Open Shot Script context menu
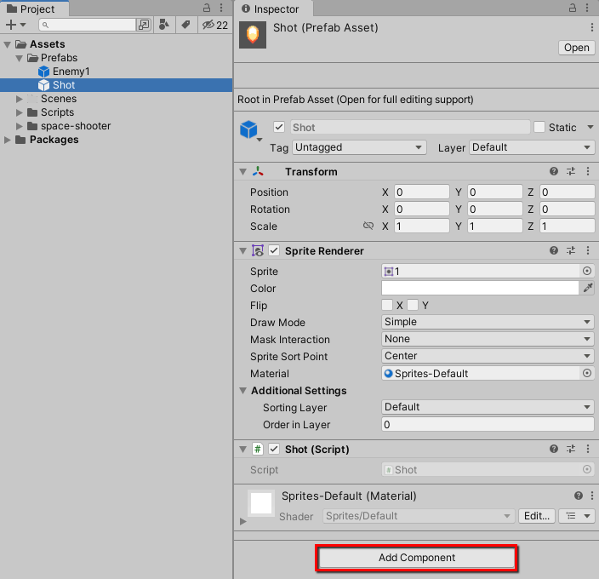 (588, 449)
